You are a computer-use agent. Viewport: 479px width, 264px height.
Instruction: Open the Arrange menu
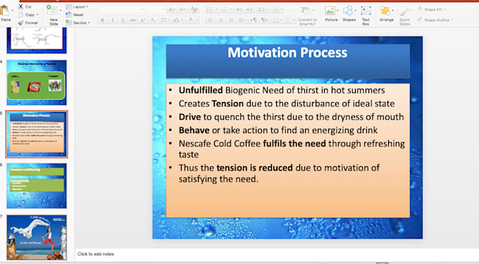[x=387, y=14]
